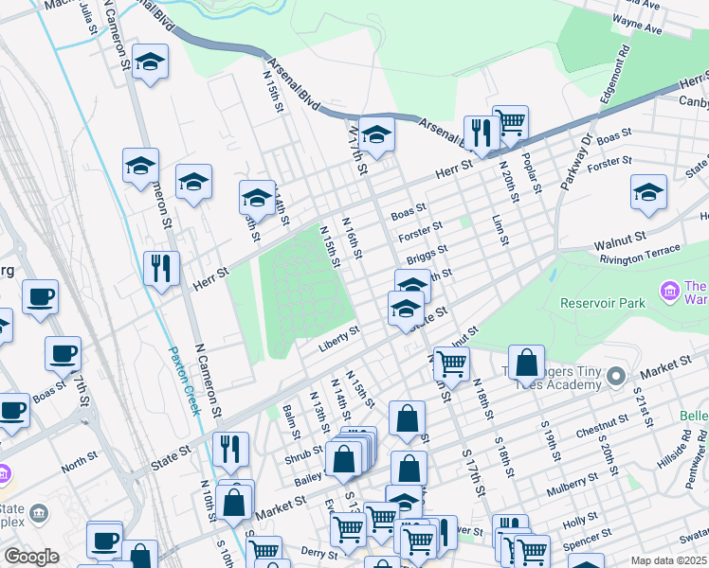Screen dimensions: 709x568
Task: Select the Balm St street label
Action: (291, 422)
